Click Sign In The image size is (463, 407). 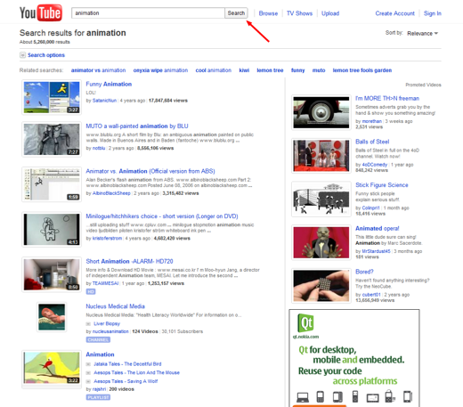(x=433, y=13)
